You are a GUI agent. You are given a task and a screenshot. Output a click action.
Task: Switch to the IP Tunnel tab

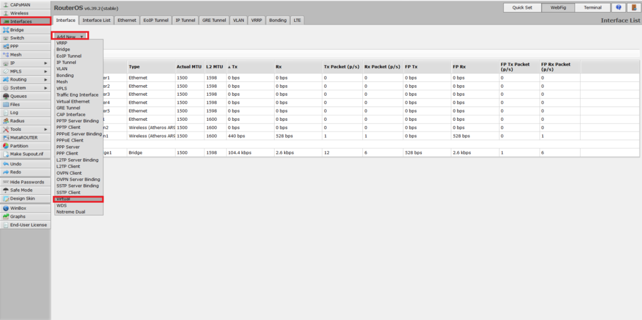click(x=186, y=20)
